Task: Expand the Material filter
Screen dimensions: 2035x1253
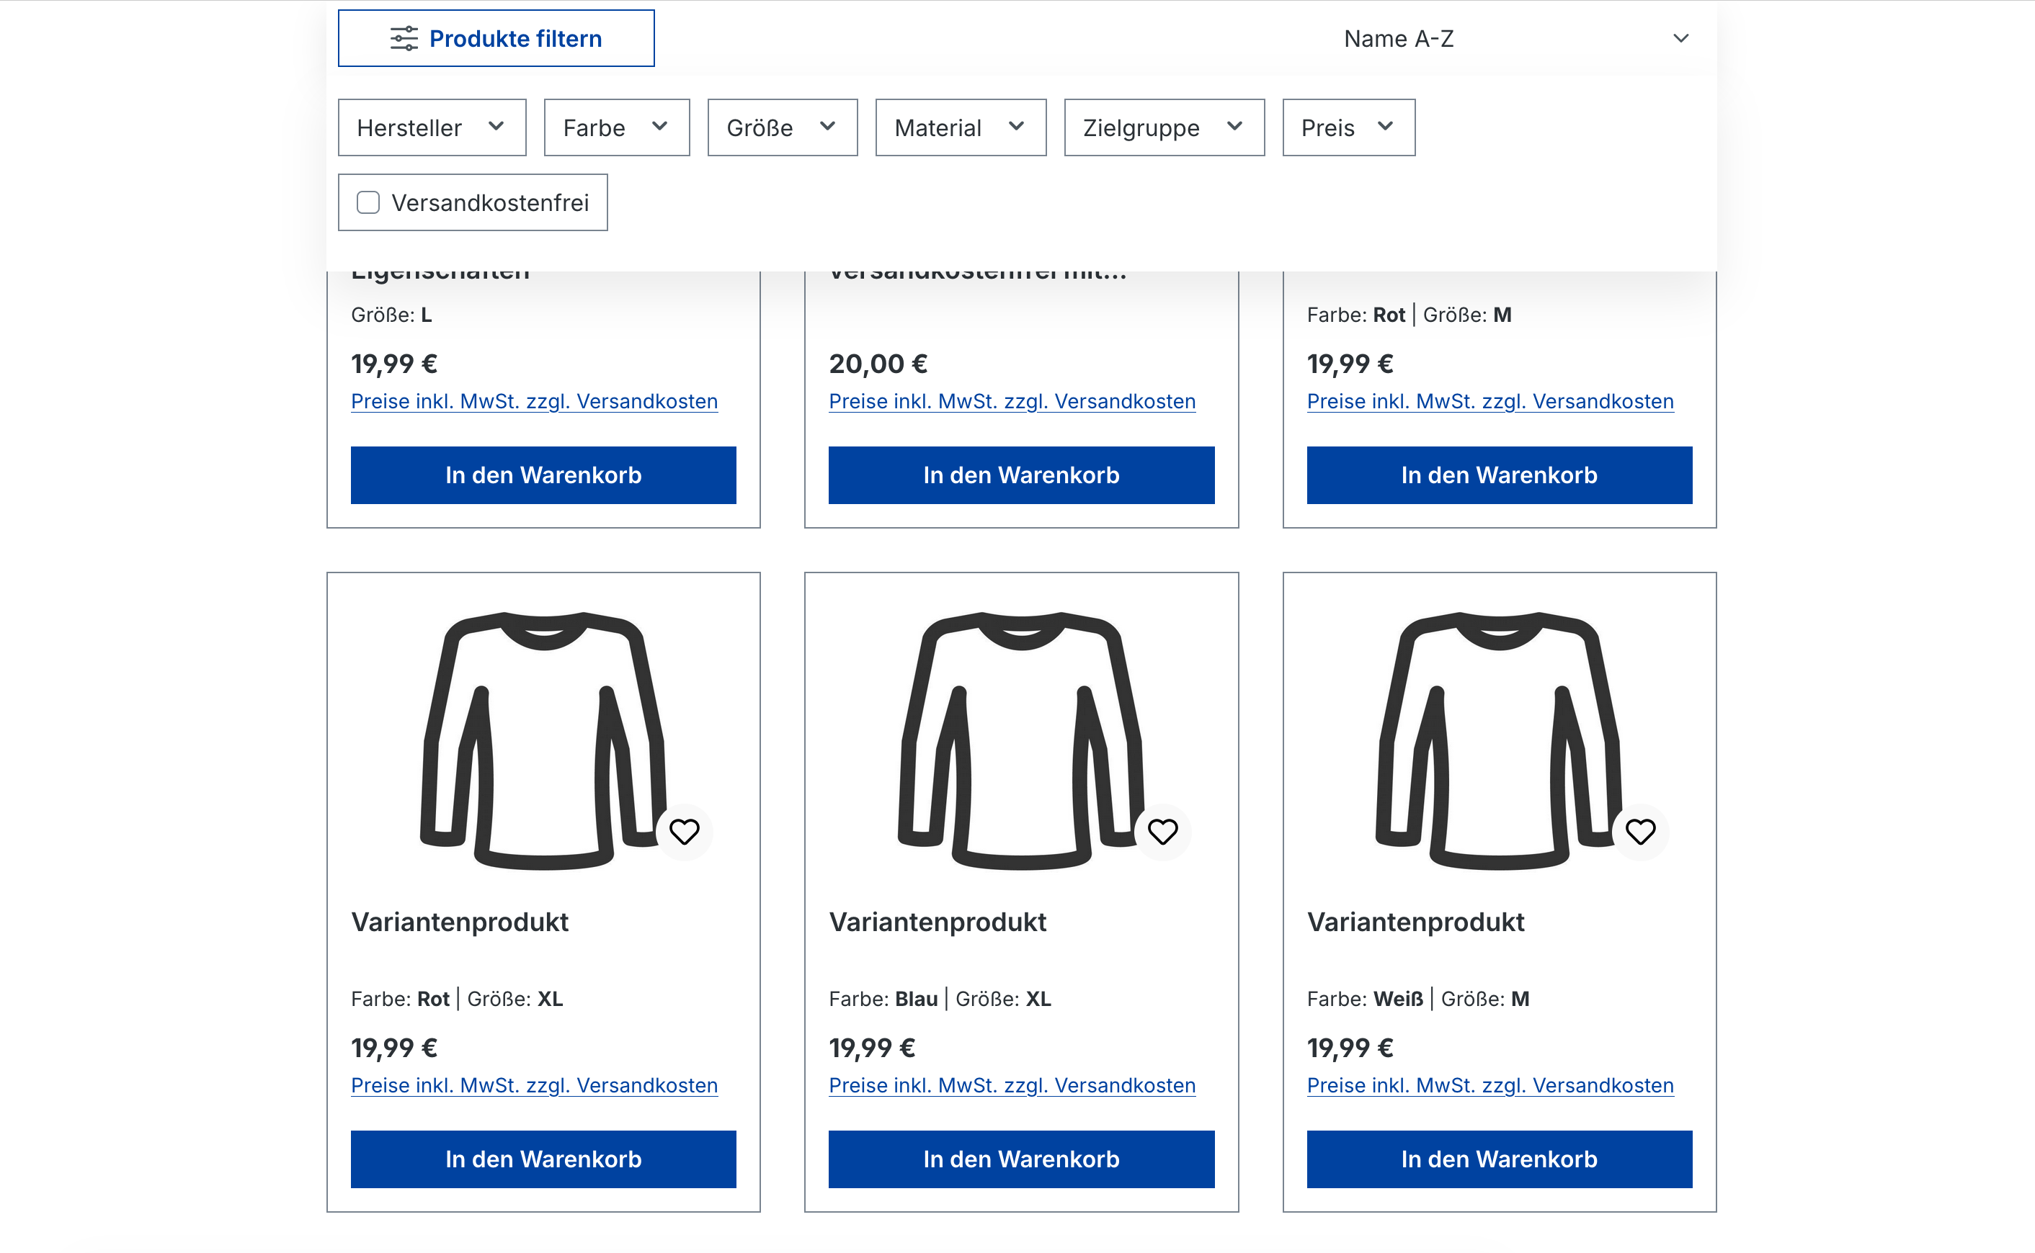Action: [x=961, y=127]
